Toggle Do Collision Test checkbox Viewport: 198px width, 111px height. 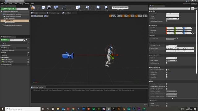click(x=166, y=63)
